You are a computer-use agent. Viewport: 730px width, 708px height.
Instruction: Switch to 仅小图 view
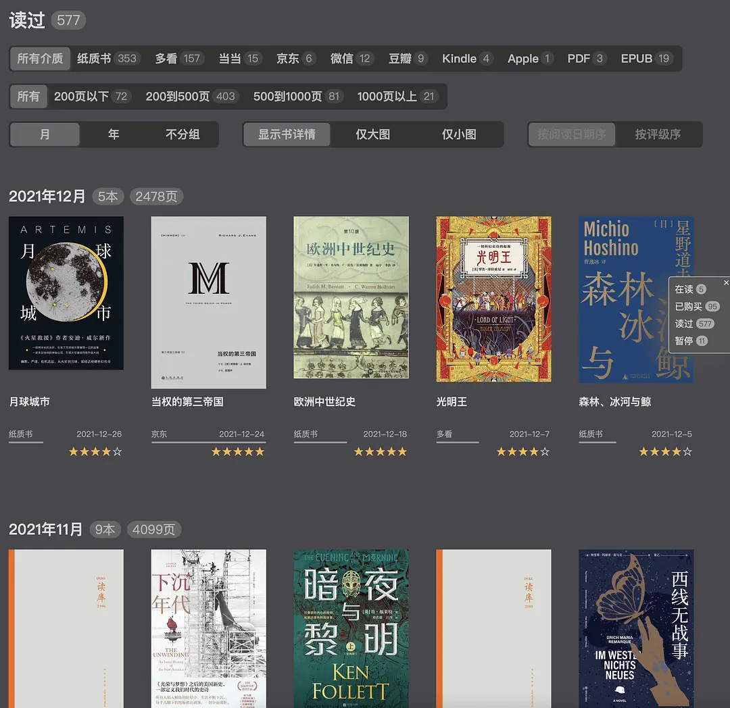tap(459, 134)
